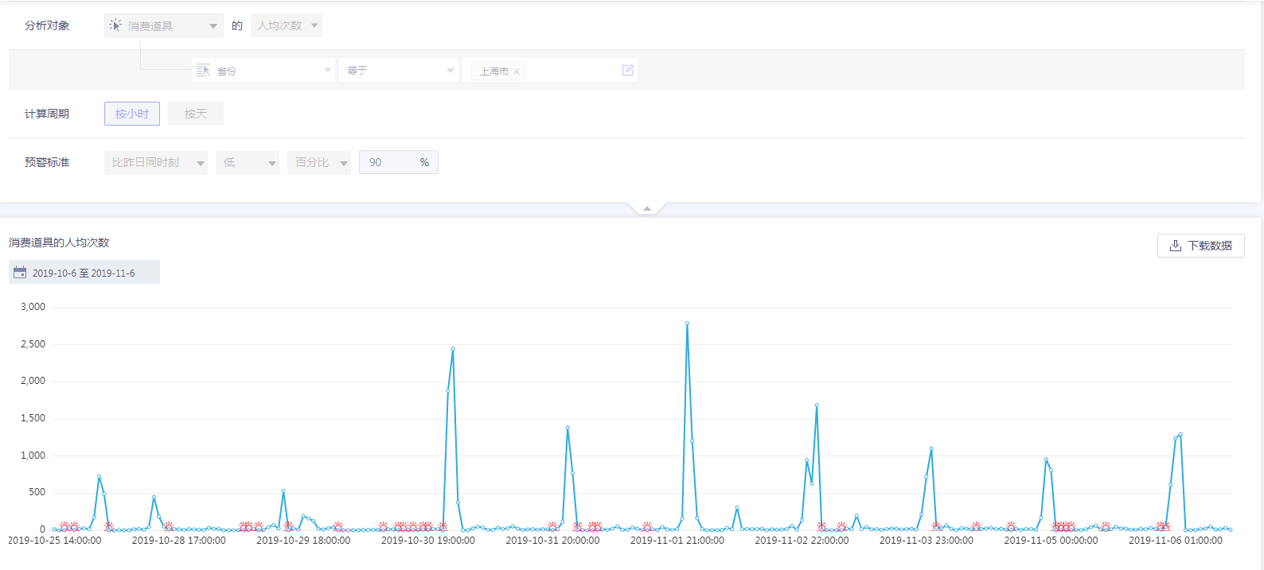Click the threshold input field showing 90

(390, 162)
